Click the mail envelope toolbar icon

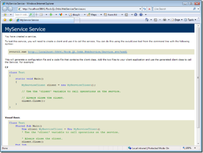(41, 15)
